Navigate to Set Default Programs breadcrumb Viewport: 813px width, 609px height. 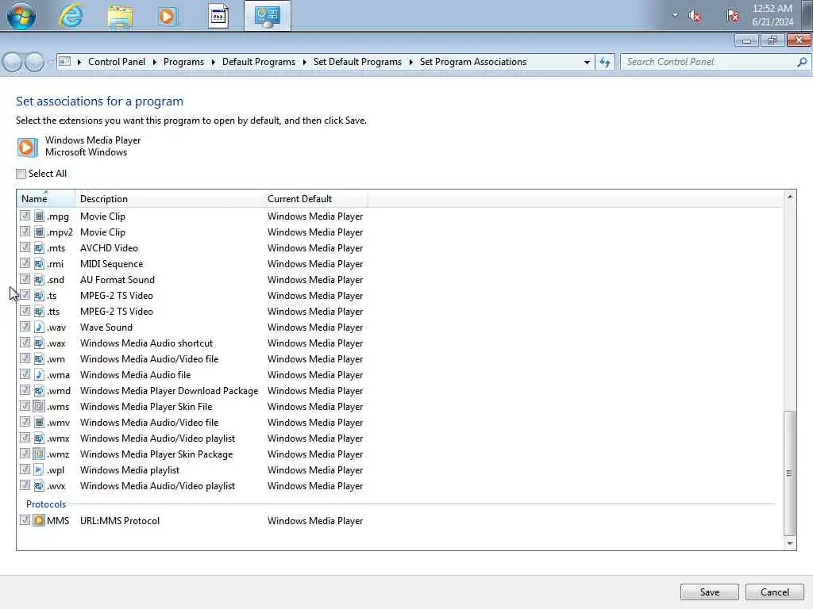coord(357,62)
